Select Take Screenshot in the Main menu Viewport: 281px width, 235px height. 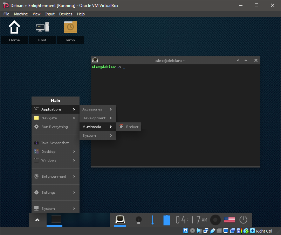click(x=55, y=143)
